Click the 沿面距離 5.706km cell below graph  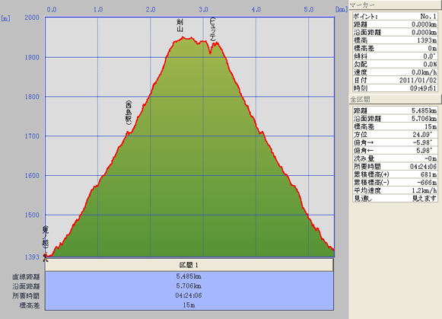coord(189,286)
